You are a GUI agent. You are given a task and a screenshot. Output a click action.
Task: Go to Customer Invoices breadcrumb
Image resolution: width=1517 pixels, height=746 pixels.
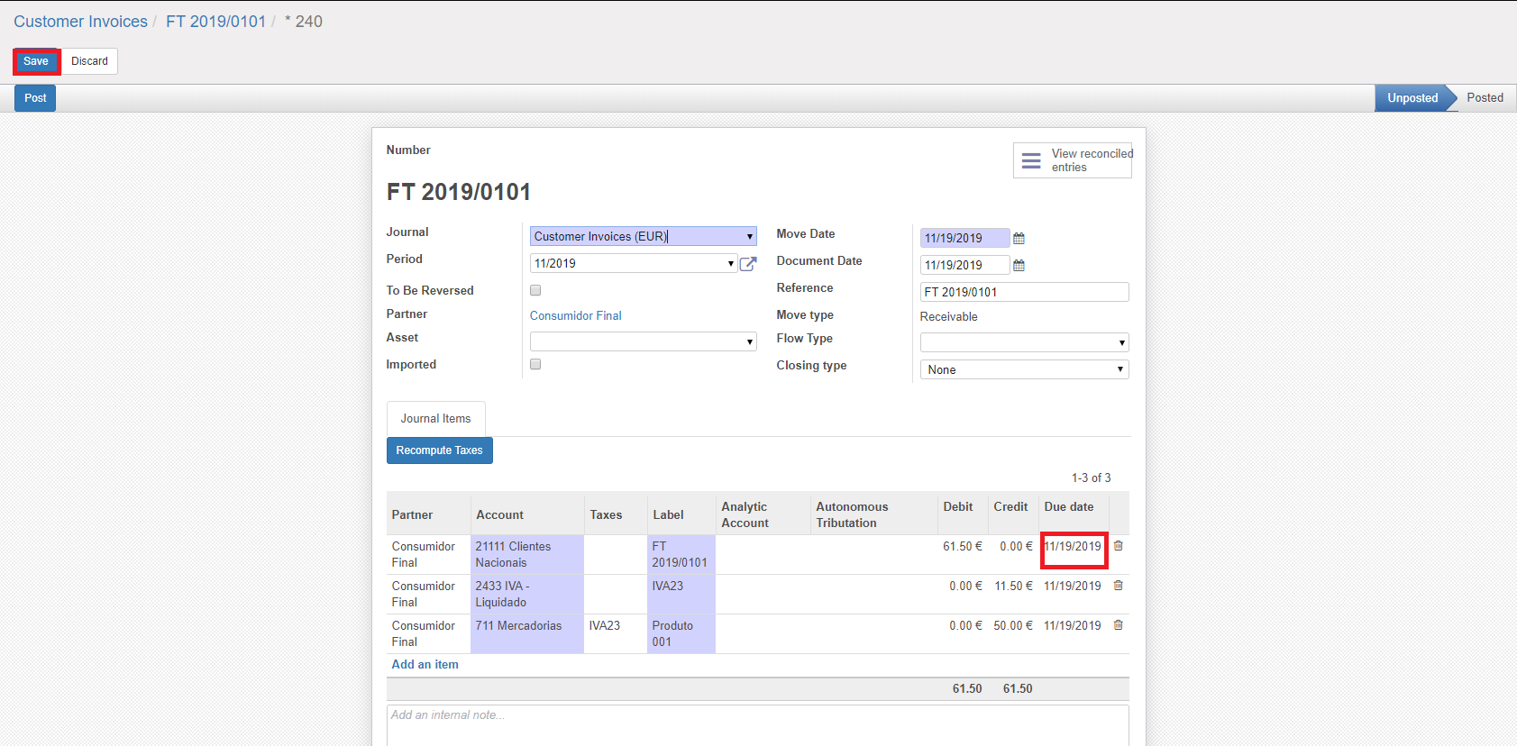click(x=80, y=22)
